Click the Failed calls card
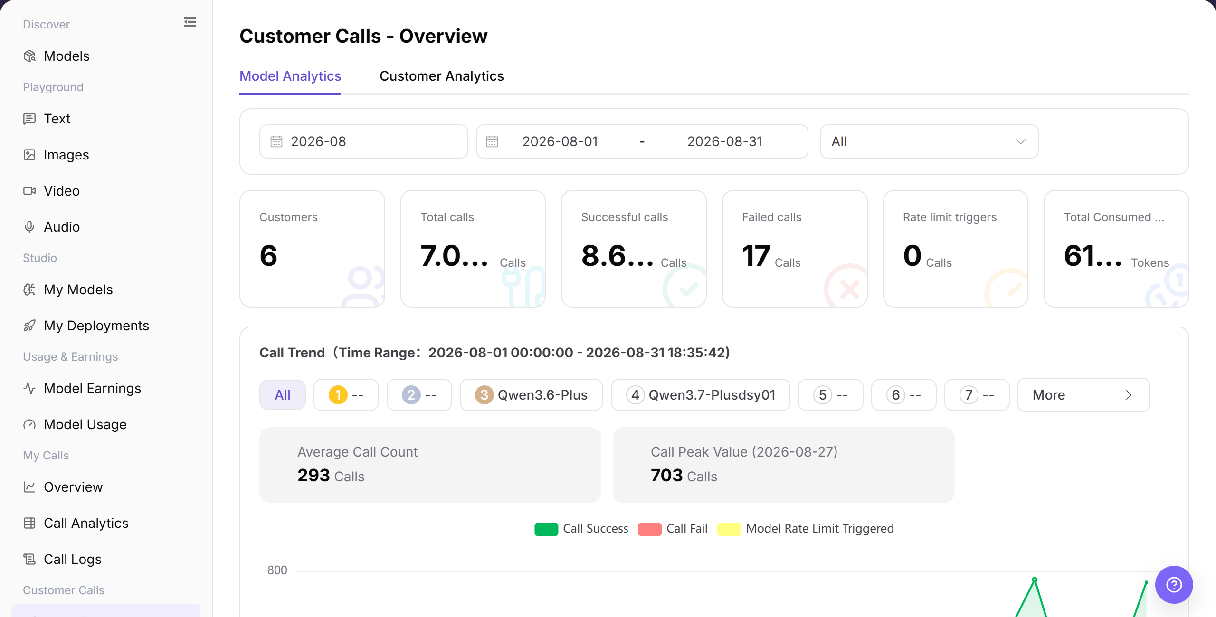The height and width of the screenshot is (617, 1216). [795, 249]
